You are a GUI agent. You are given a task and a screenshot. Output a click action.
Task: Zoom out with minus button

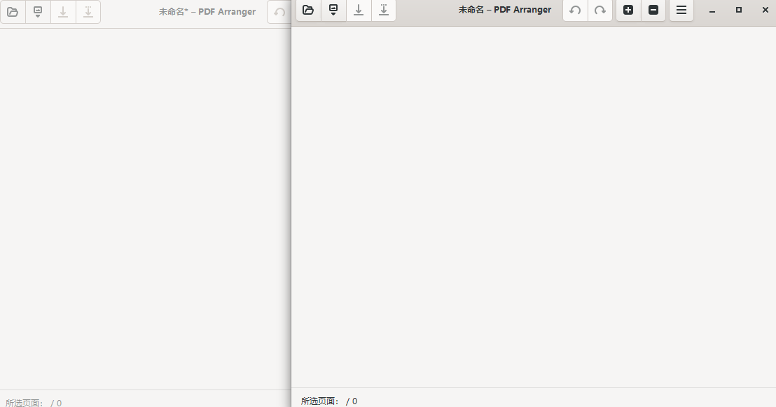point(653,10)
